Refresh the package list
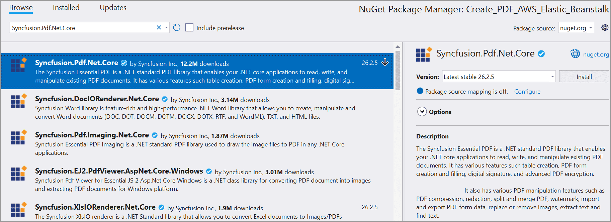The image size is (611, 222). (177, 28)
